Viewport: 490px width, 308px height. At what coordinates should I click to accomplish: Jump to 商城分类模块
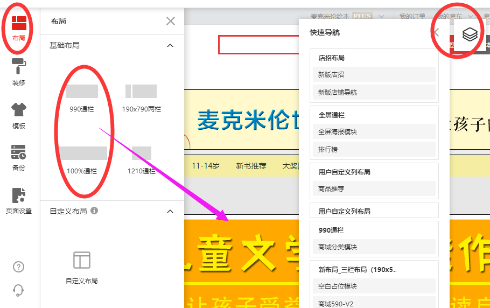pyautogui.click(x=374, y=247)
